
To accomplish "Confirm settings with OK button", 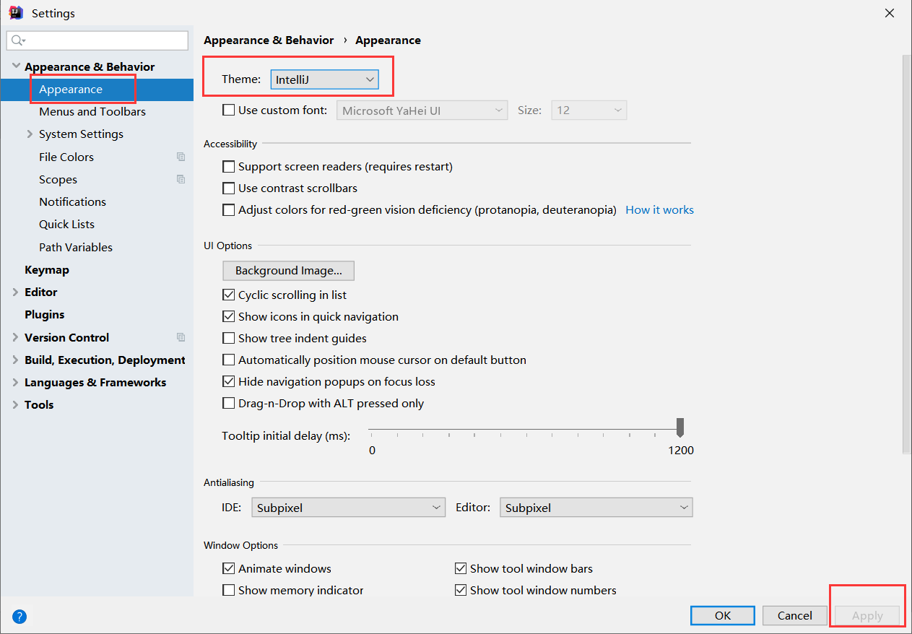I will (x=723, y=616).
